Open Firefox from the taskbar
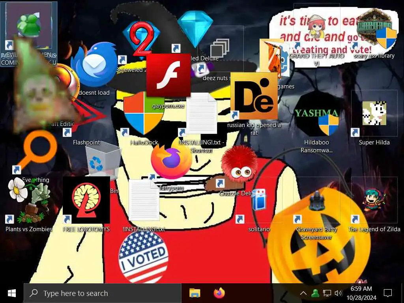The image size is (404, 303). click(x=219, y=293)
